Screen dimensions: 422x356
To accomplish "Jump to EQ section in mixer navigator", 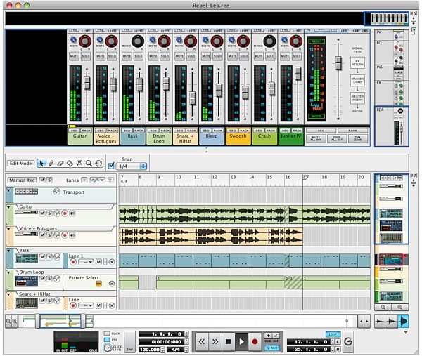I will point(392,53).
